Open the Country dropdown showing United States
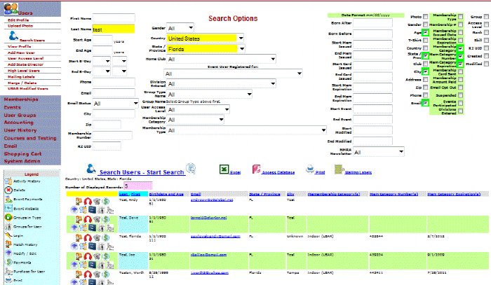 205,39
